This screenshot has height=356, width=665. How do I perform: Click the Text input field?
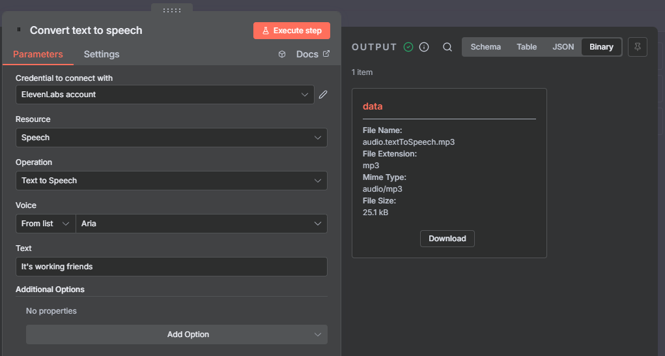[x=171, y=267]
